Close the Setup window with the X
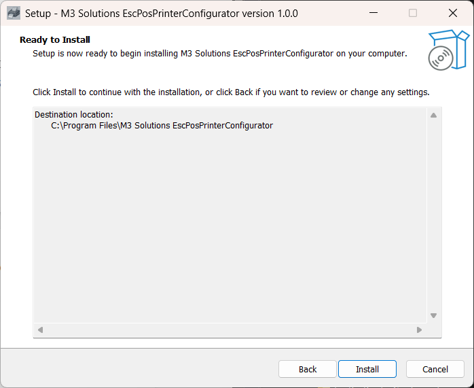Image resolution: width=474 pixels, height=388 pixels. 453,13
